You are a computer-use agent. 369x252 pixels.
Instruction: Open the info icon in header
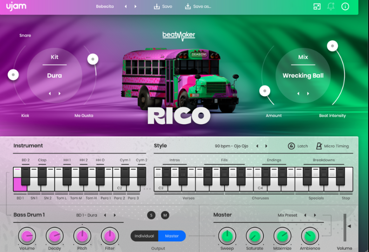(x=345, y=7)
